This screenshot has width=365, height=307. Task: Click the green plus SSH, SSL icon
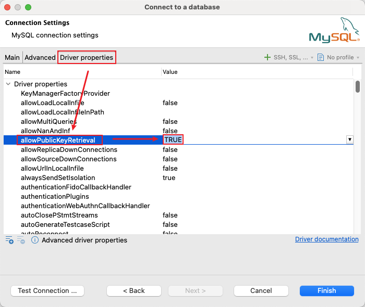pos(267,57)
